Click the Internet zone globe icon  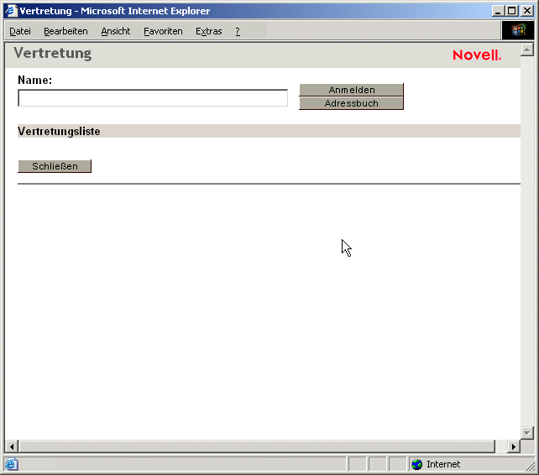click(416, 464)
